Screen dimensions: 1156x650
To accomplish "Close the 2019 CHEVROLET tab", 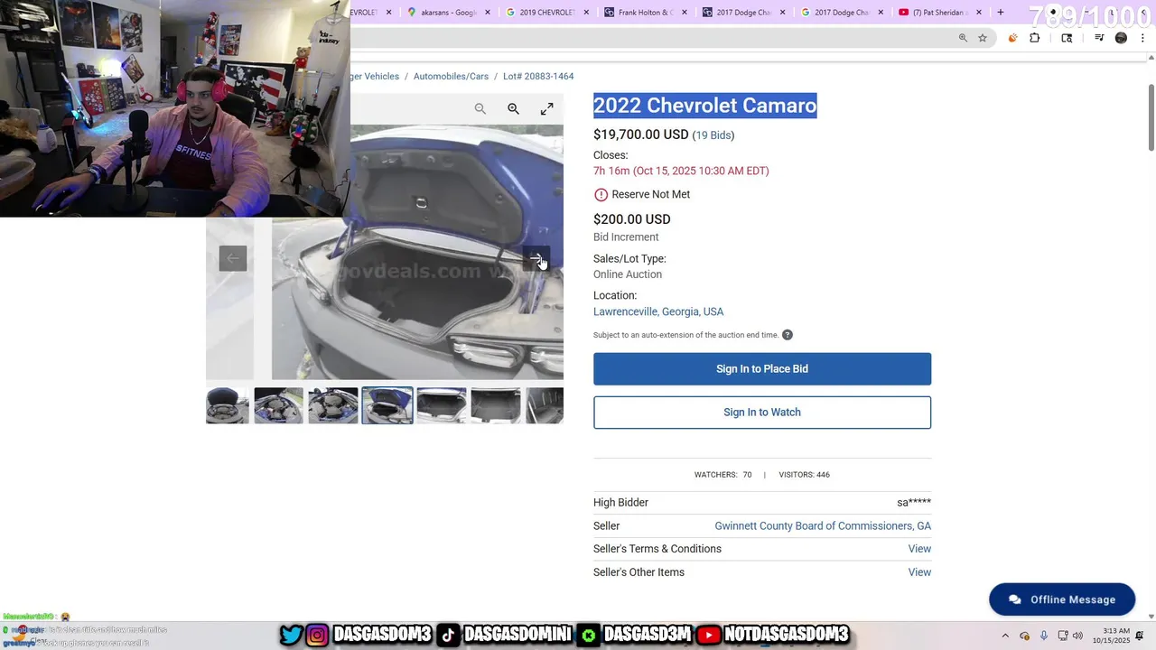I will click(586, 13).
